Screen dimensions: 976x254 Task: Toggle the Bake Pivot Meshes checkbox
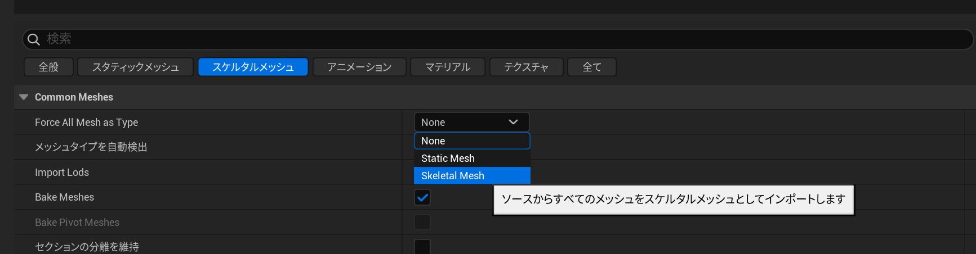pos(422,222)
